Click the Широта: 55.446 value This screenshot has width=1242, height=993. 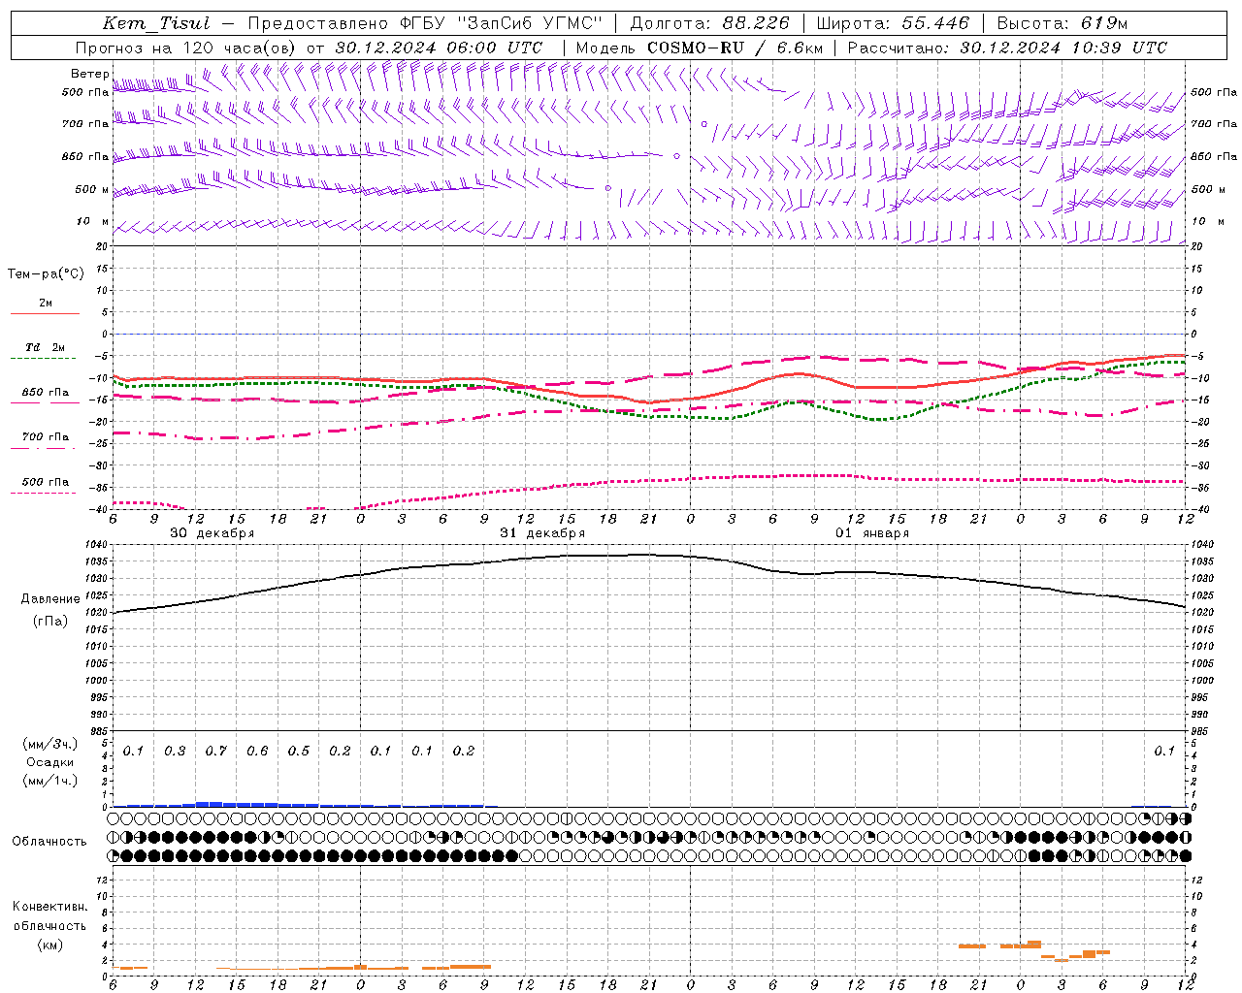point(893,23)
